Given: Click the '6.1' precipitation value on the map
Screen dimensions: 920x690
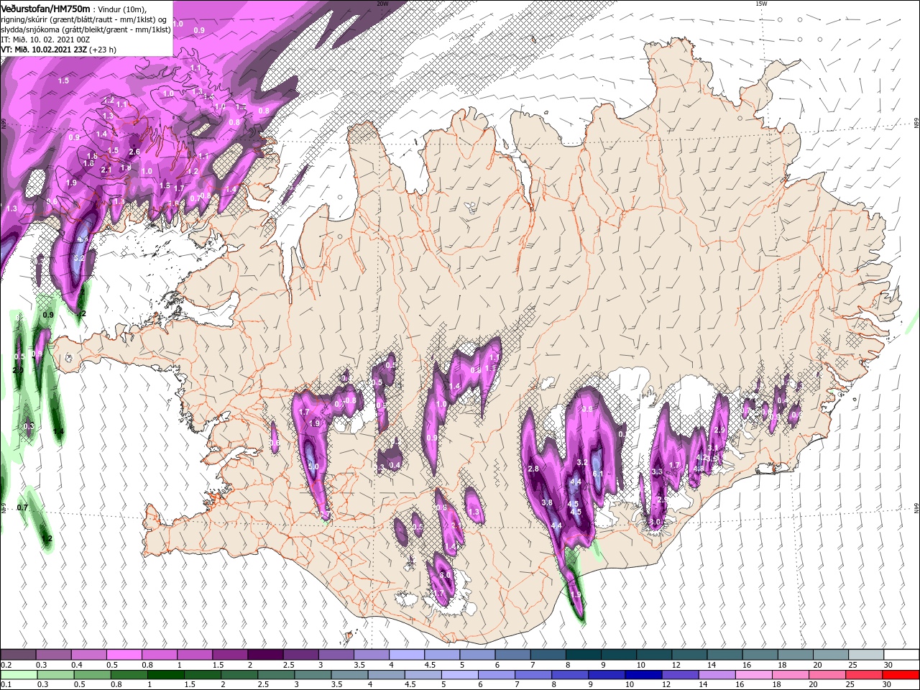Looking at the screenshot, I should (597, 474).
